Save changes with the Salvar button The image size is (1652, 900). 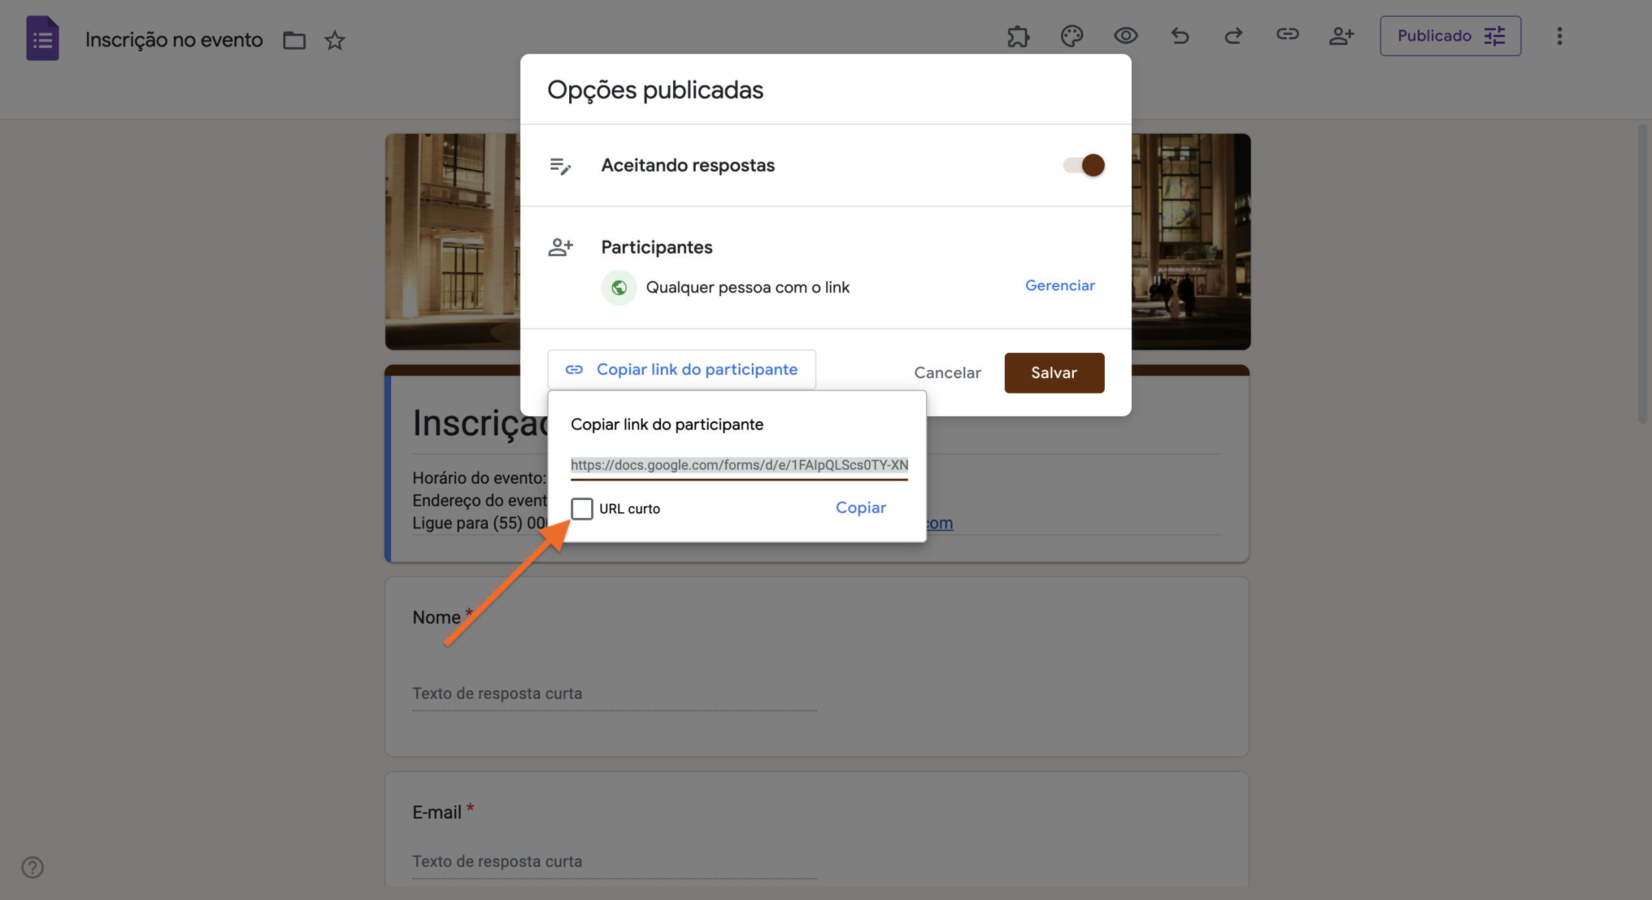click(x=1053, y=372)
